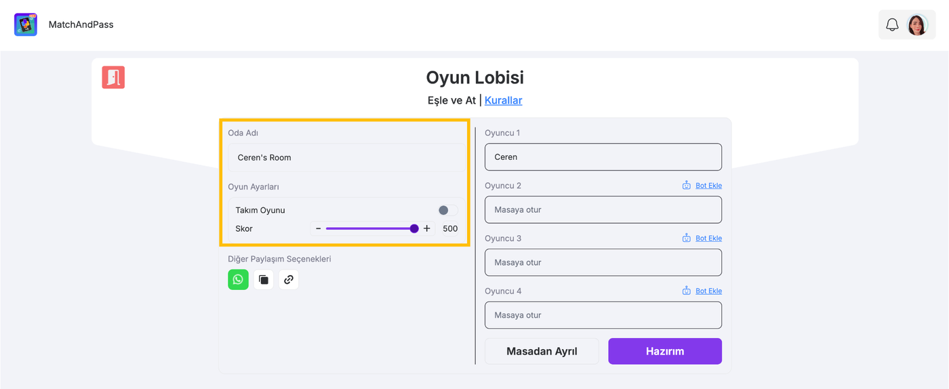Open the Kurallar rules link

(x=503, y=100)
